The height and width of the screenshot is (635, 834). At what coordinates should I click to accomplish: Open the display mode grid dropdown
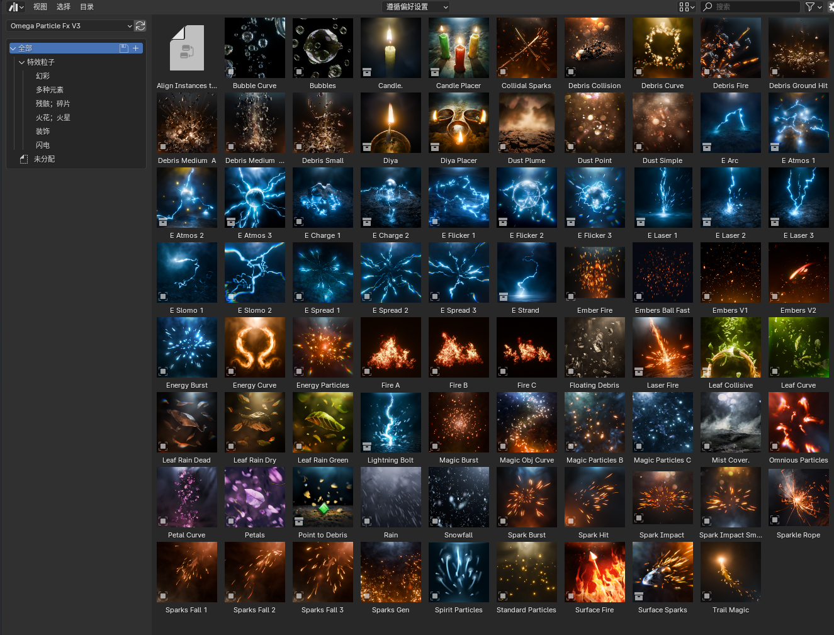687,7
